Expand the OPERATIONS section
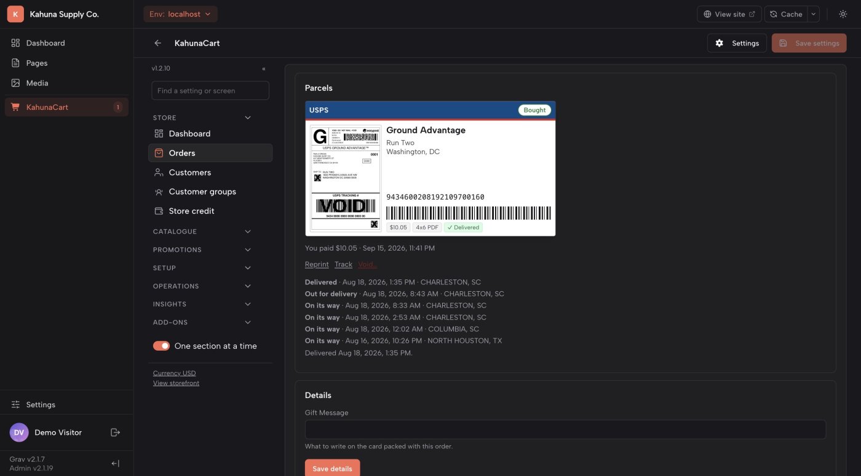861x476 pixels. tap(202, 286)
